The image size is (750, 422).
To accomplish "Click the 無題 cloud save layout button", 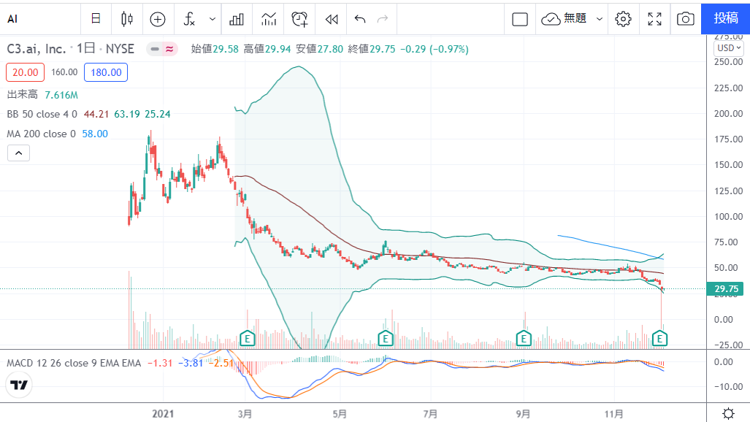I will pyautogui.click(x=564, y=19).
